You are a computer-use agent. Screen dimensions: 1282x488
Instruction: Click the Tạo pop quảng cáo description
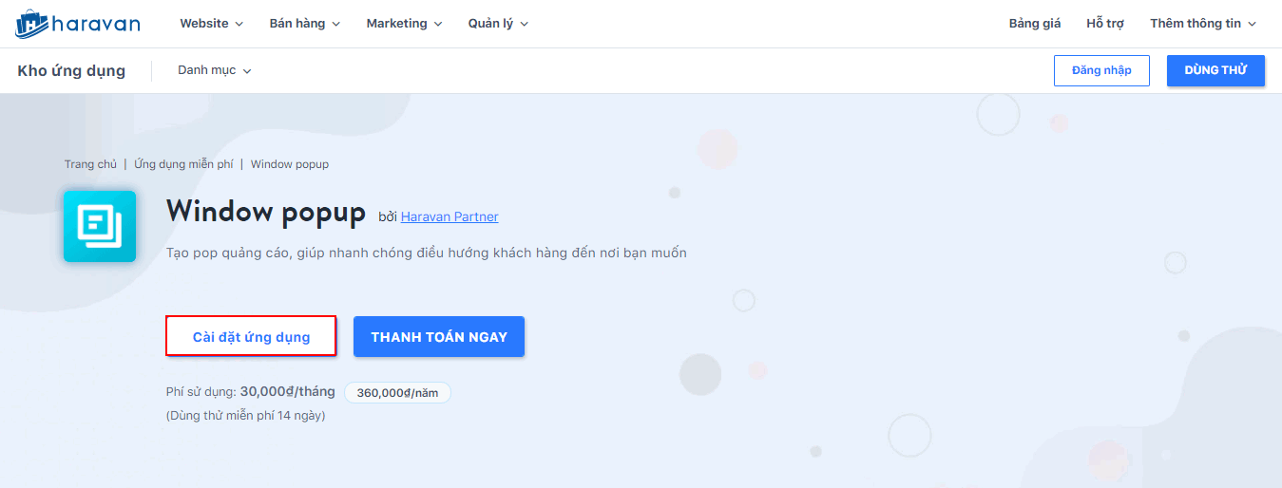coord(426,253)
